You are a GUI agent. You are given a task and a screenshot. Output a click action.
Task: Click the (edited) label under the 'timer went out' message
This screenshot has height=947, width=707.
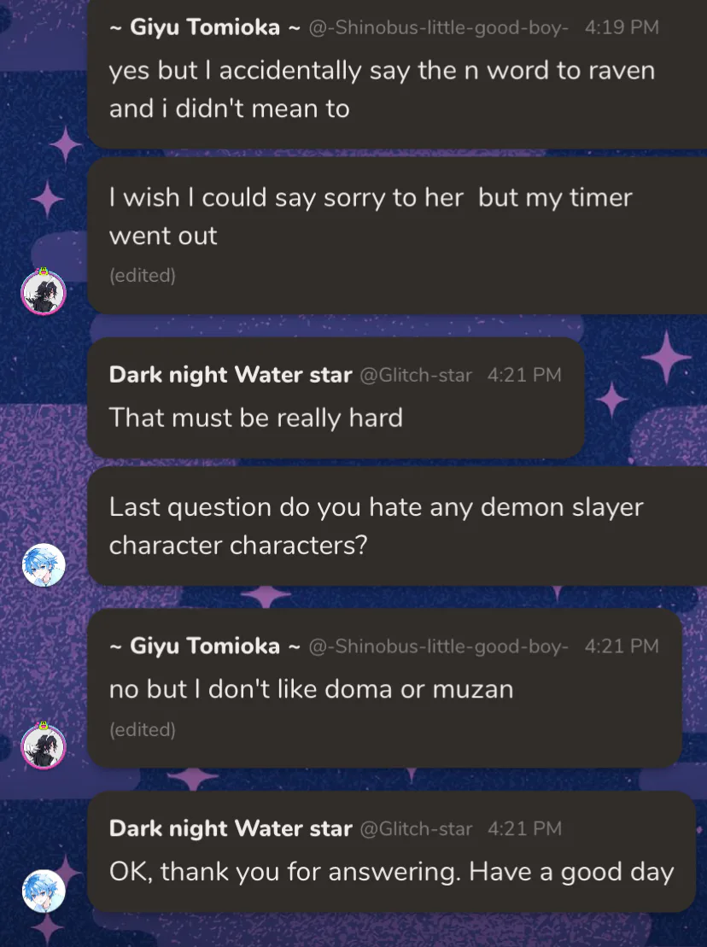point(143,276)
